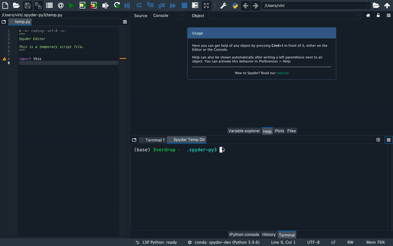Viewport: 393px width, 246px height.
Task: Click the Object input field
Action: pos(283,15)
